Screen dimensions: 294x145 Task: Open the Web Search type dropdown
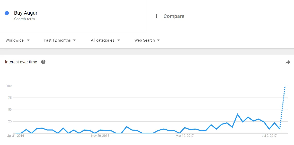[x=147, y=40]
